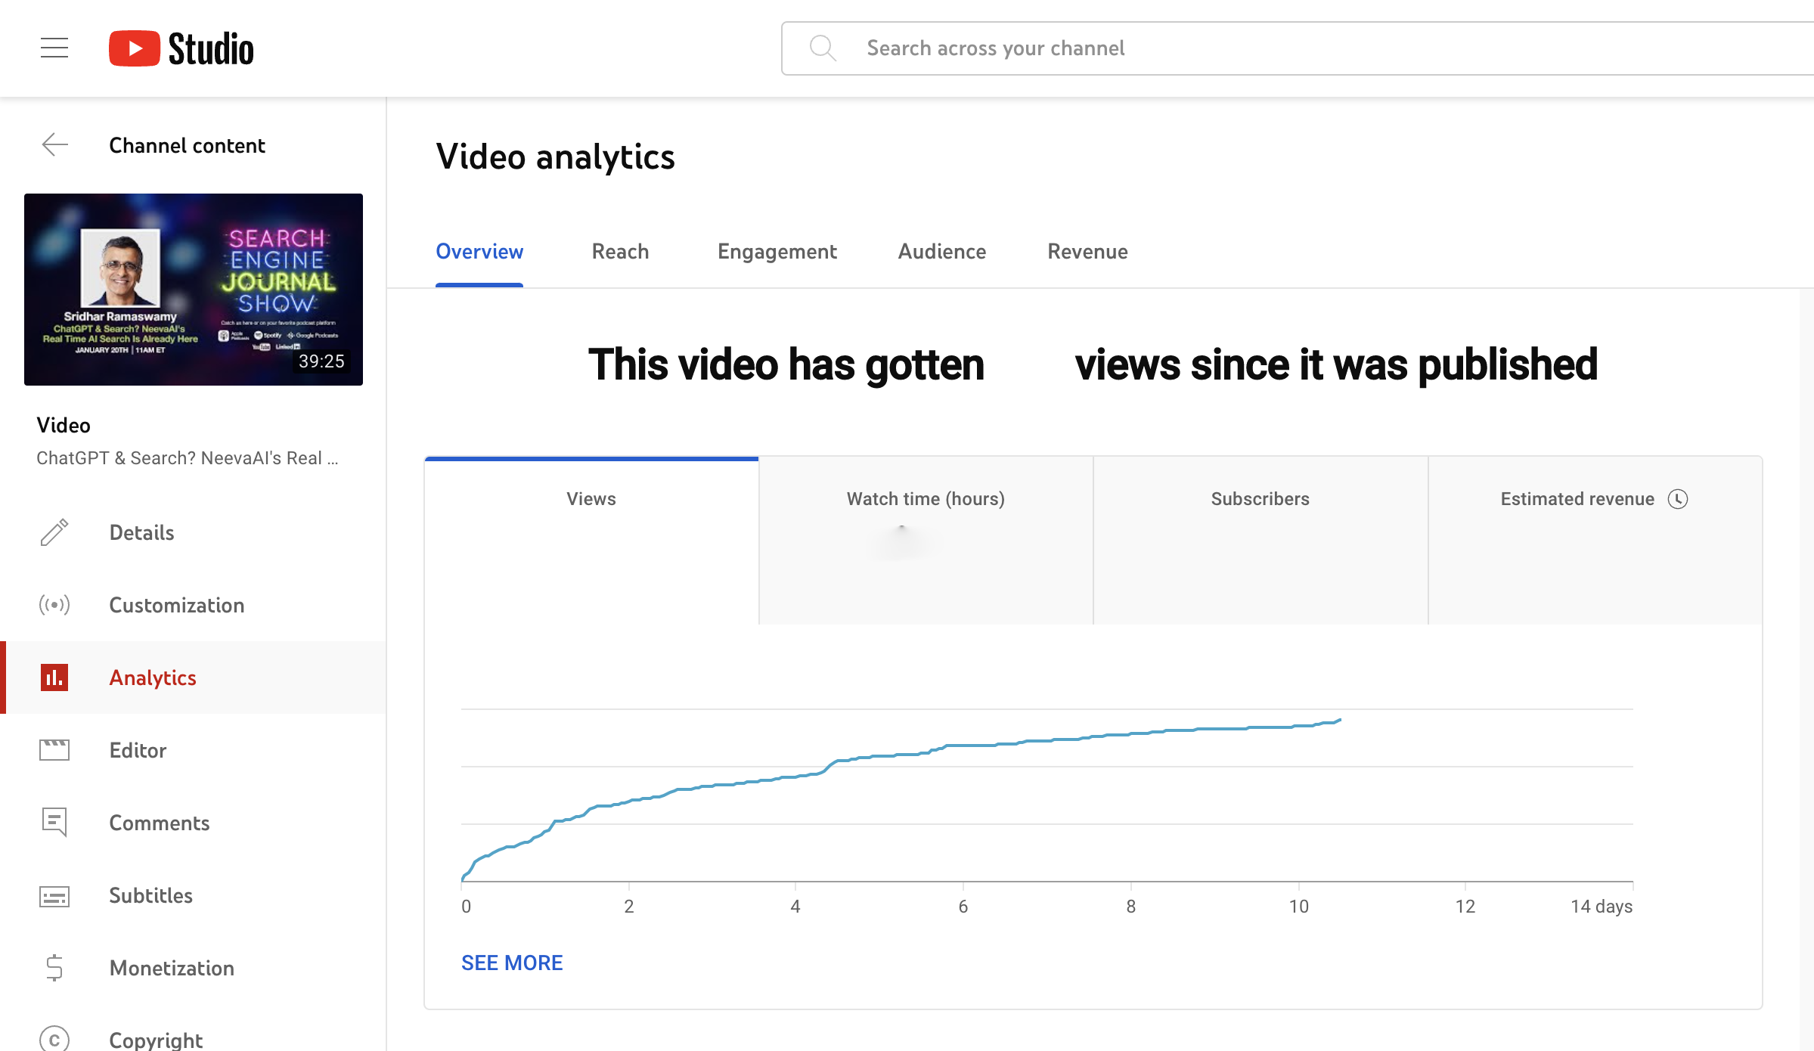Viewport: 1814px width, 1051px height.
Task: Open the Copyright panel icon
Action: tap(53, 1038)
